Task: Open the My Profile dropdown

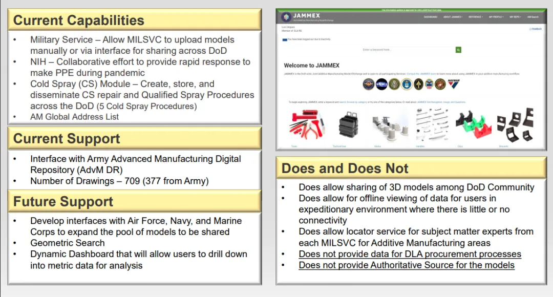Action: point(496,17)
